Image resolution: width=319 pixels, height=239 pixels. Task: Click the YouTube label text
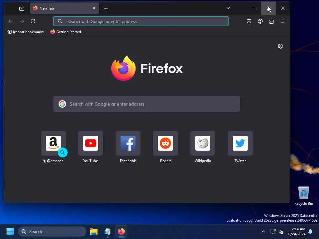click(x=91, y=161)
